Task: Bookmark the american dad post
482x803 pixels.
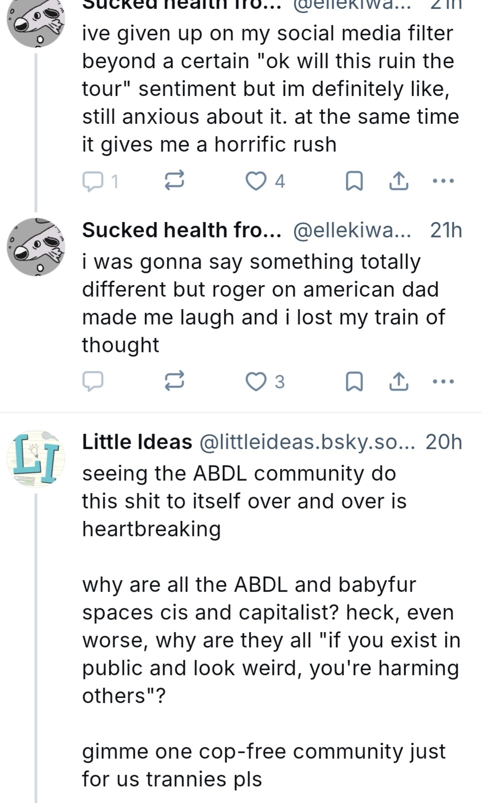Action: click(354, 381)
